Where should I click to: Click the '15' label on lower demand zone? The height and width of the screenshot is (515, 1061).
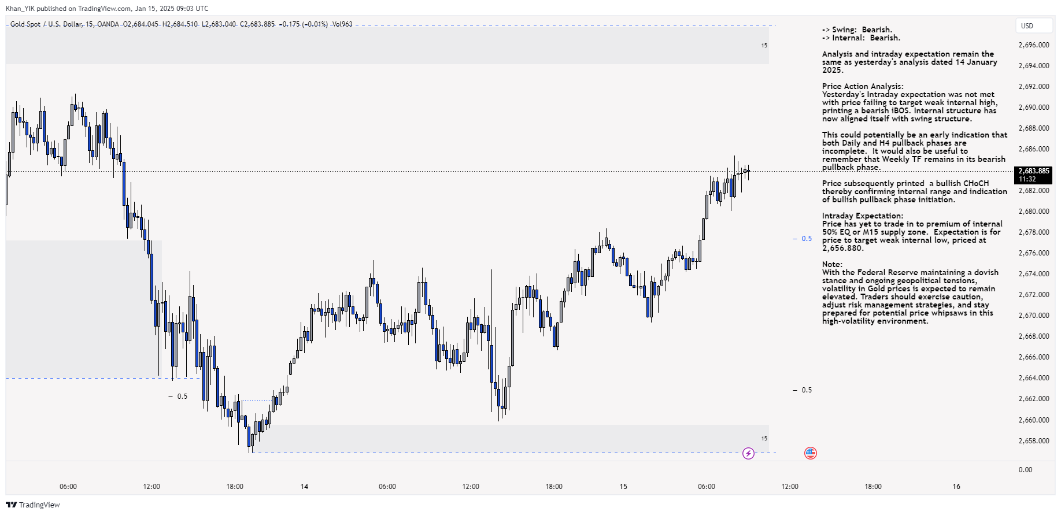pyautogui.click(x=764, y=439)
